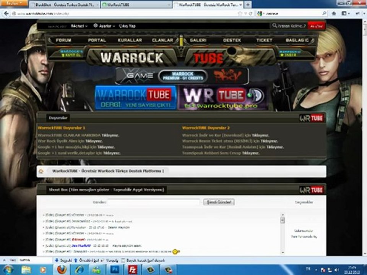Image resolution: width=367 pixels, height=275 pixels.
Task: Open the search engine selector dropdown
Action: point(261,14)
